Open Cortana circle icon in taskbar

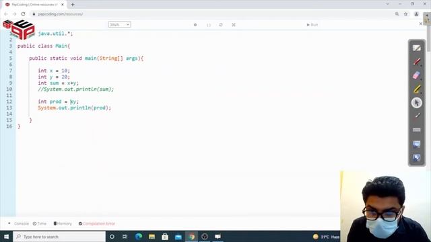(x=112, y=236)
